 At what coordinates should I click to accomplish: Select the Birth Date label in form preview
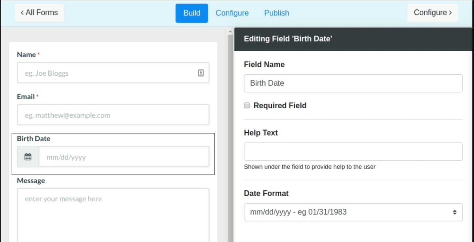tap(34, 139)
